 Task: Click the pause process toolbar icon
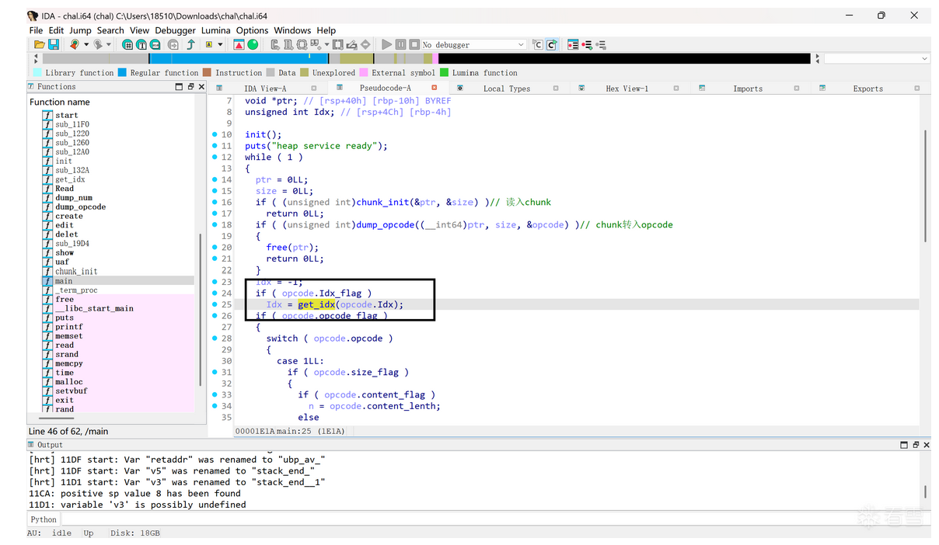(400, 45)
